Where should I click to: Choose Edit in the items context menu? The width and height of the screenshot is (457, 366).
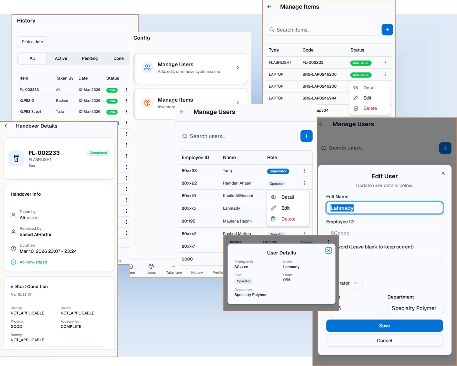click(x=367, y=98)
